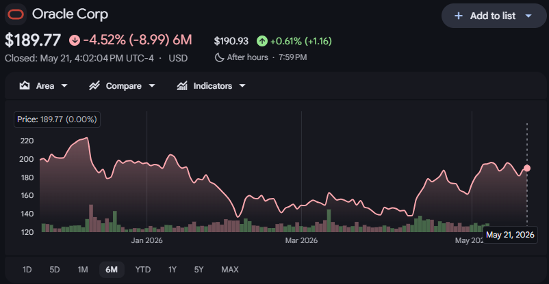Image resolution: width=549 pixels, height=284 pixels.
Task: Click the Area chart type icon
Action: coord(25,85)
